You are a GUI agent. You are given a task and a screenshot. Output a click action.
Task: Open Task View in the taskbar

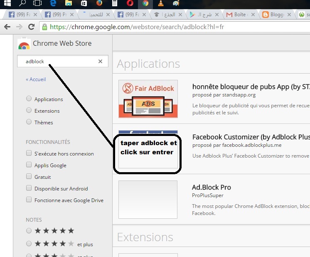[x=37, y=3]
